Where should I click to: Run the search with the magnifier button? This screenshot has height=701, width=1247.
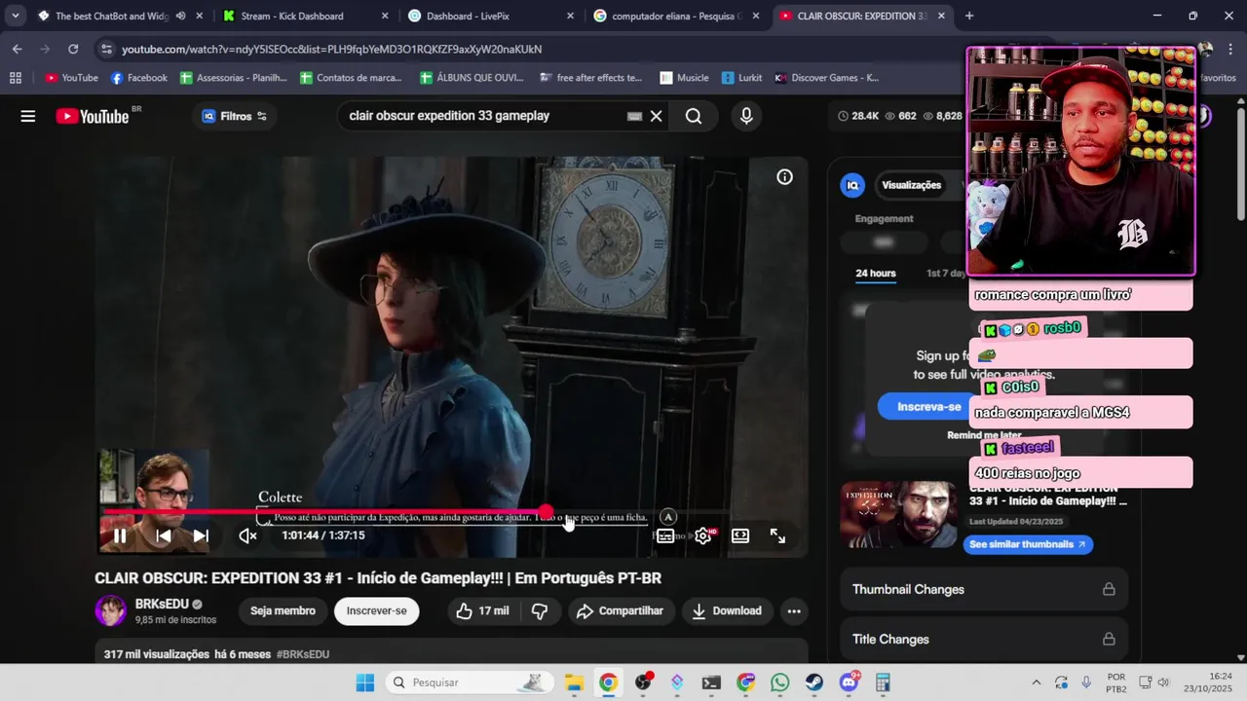694,116
